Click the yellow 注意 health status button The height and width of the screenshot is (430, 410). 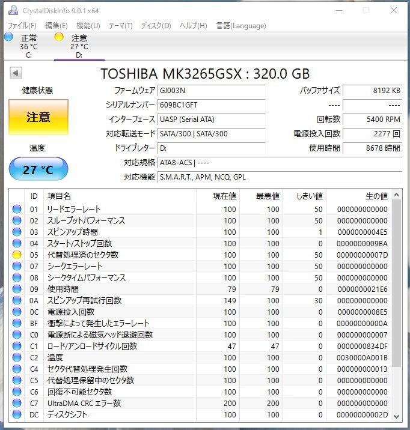click(38, 117)
